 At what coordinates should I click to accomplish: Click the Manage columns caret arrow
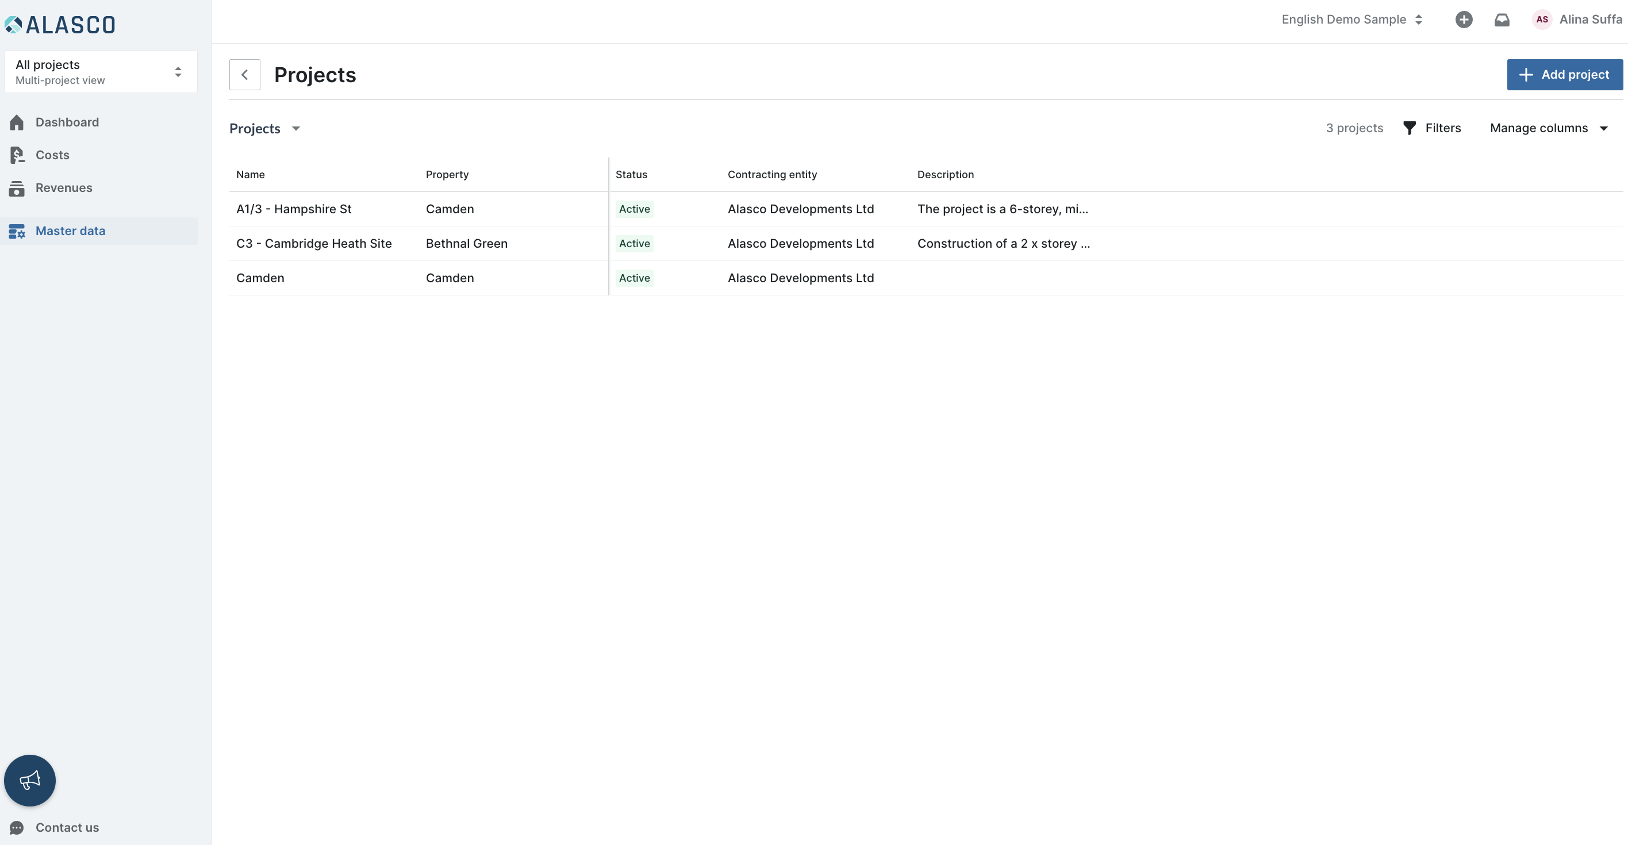pyautogui.click(x=1603, y=128)
